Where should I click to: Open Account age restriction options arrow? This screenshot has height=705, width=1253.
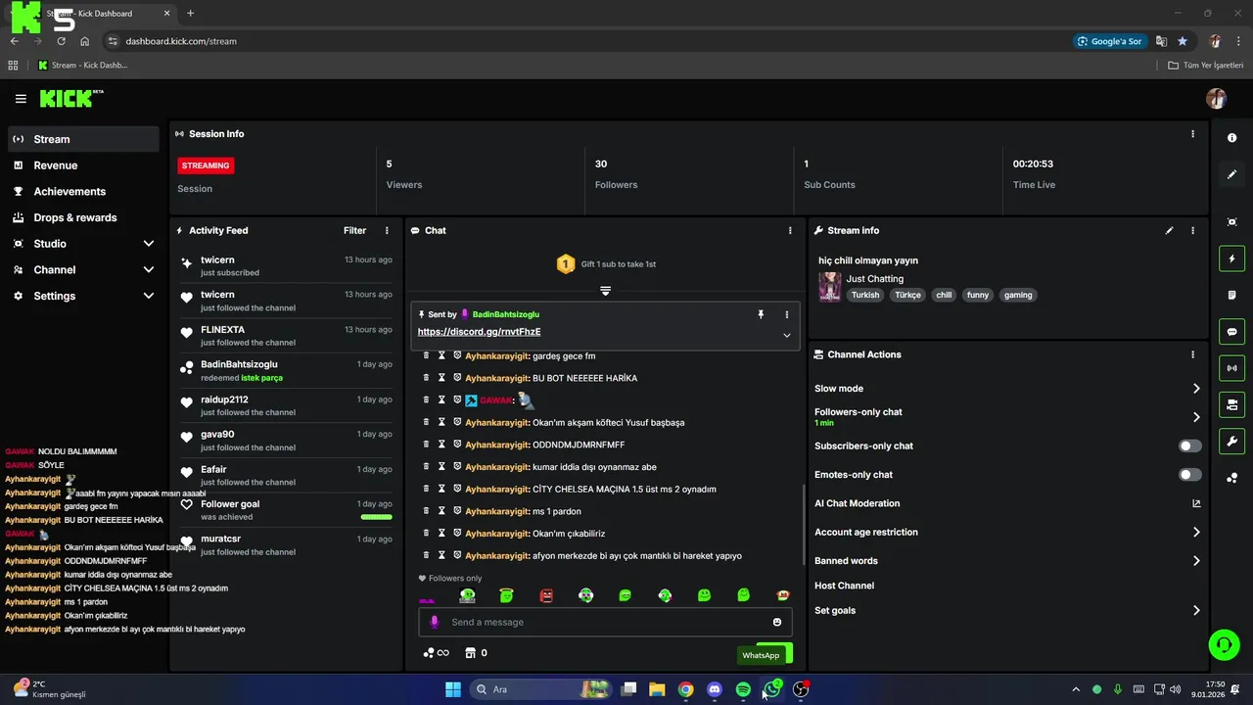[1196, 533]
